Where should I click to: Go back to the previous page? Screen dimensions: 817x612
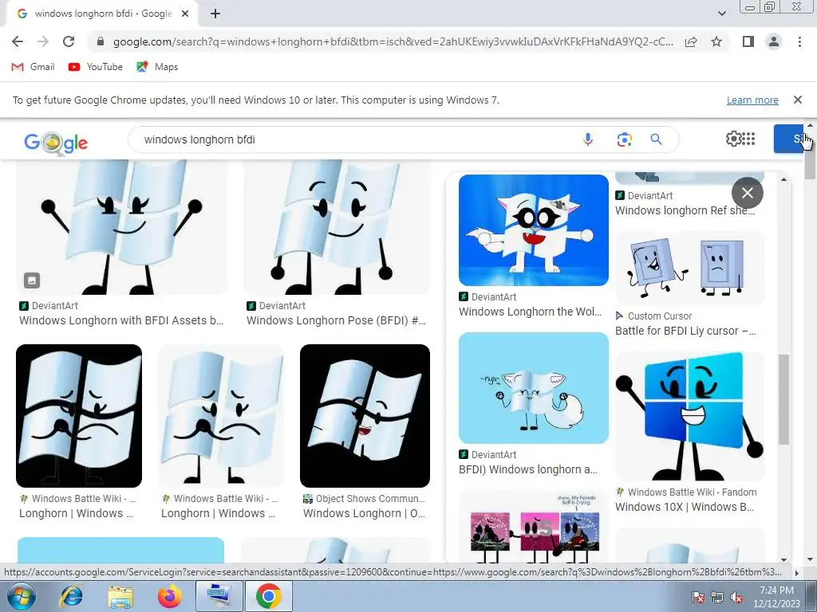click(x=18, y=41)
